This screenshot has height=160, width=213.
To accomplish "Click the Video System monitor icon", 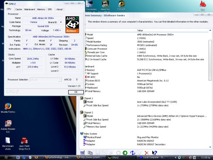I will point(82,134).
